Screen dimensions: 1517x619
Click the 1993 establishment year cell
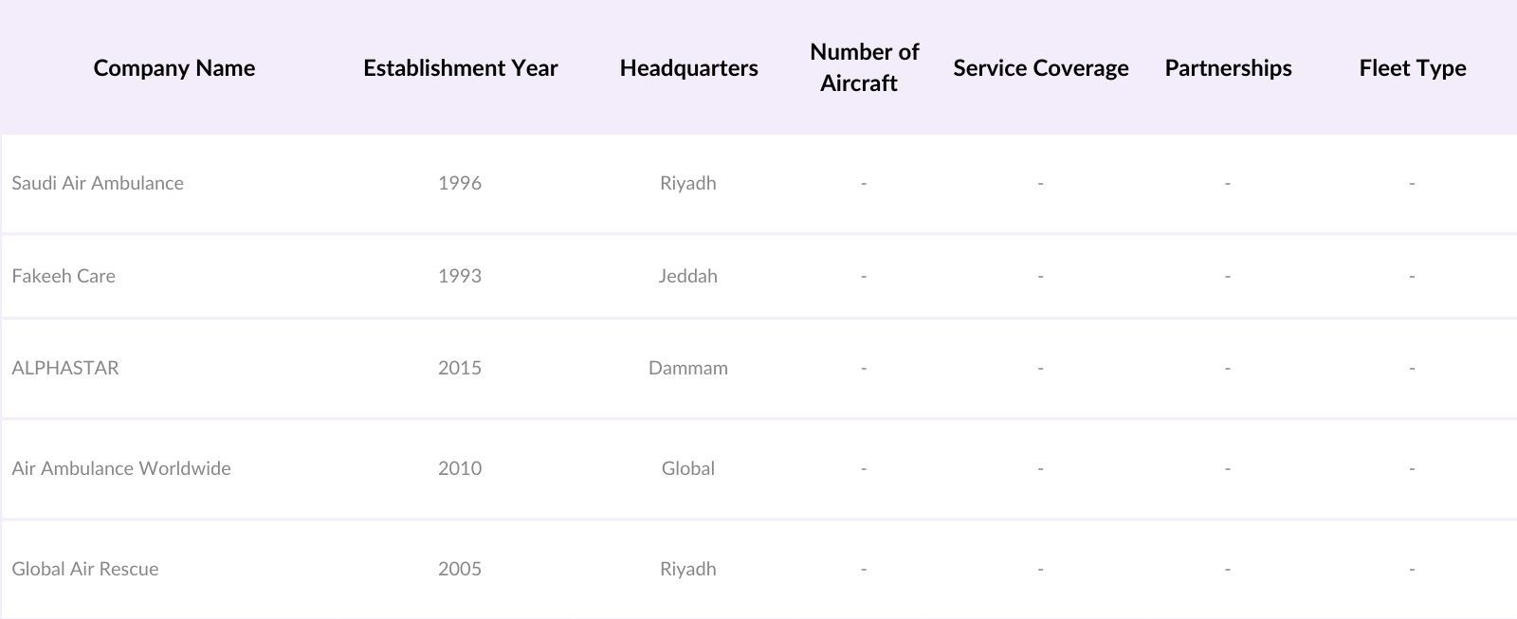[460, 276]
